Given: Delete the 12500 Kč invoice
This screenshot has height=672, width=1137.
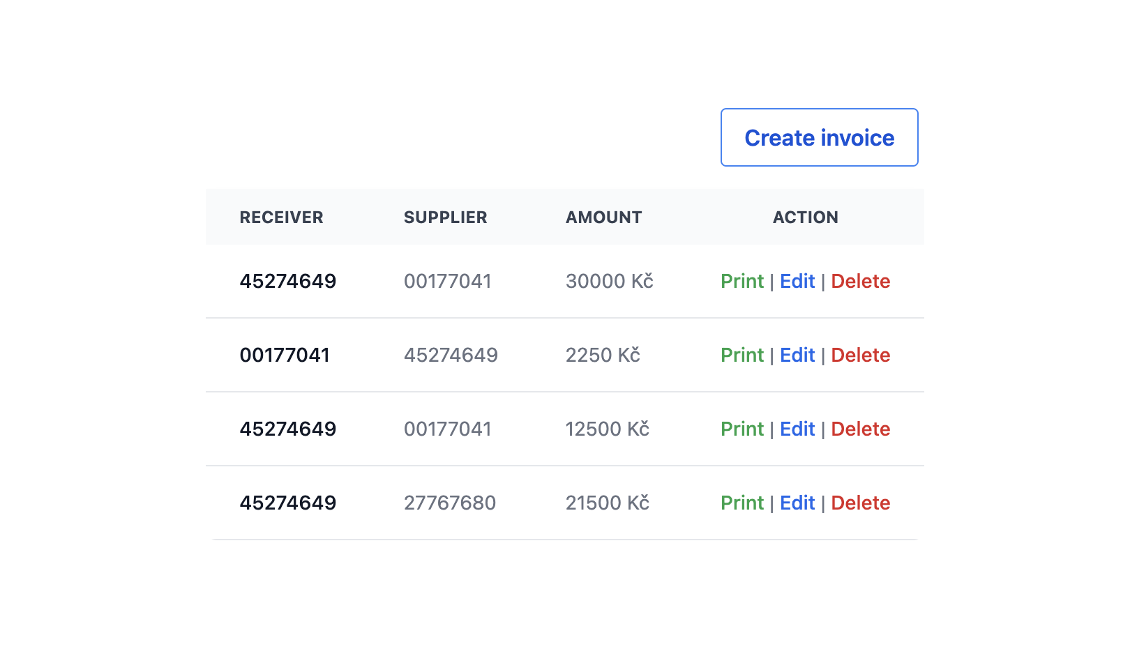Looking at the screenshot, I should [861, 429].
